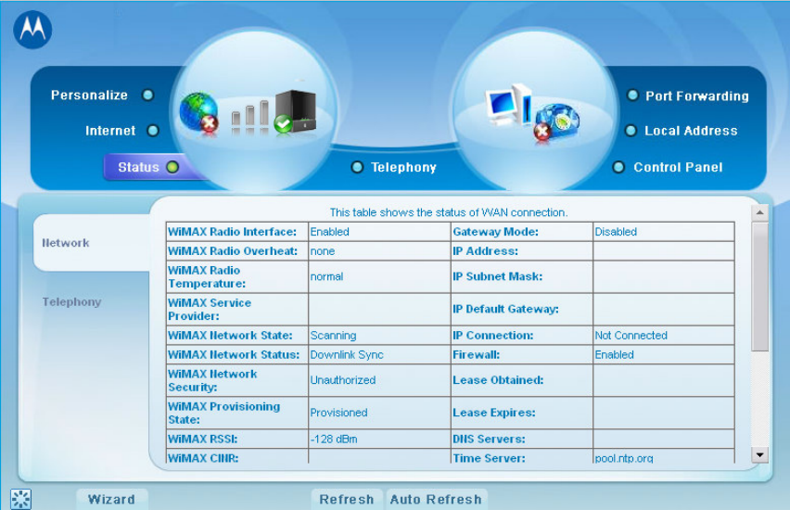The height and width of the screenshot is (510, 790).
Task: Click the 'Firewall:' label
Action: pos(476,355)
